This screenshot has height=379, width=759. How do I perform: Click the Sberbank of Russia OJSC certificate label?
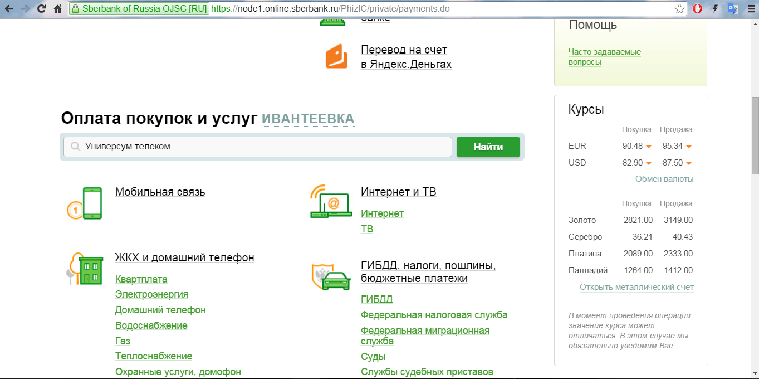coord(144,9)
